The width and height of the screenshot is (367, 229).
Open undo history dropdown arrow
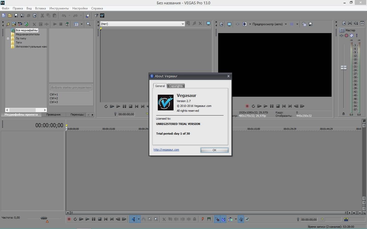(69, 16)
